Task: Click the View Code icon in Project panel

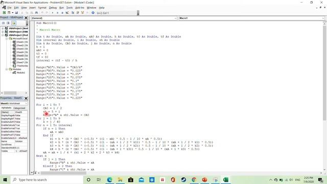Action: pos(4,23)
